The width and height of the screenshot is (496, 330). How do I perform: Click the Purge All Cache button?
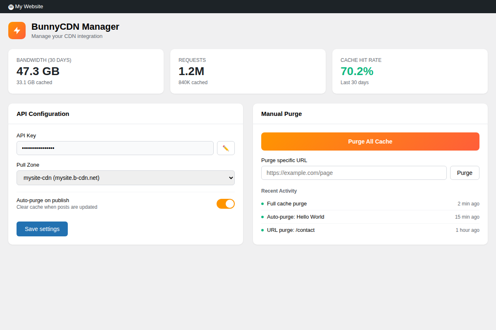[370, 141]
